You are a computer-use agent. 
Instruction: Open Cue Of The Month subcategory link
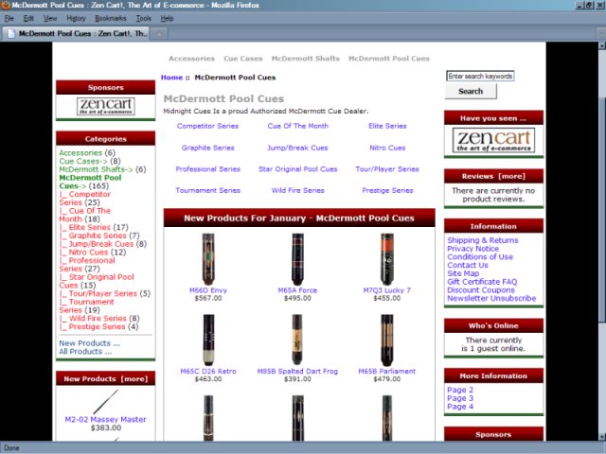click(x=297, y=126)
